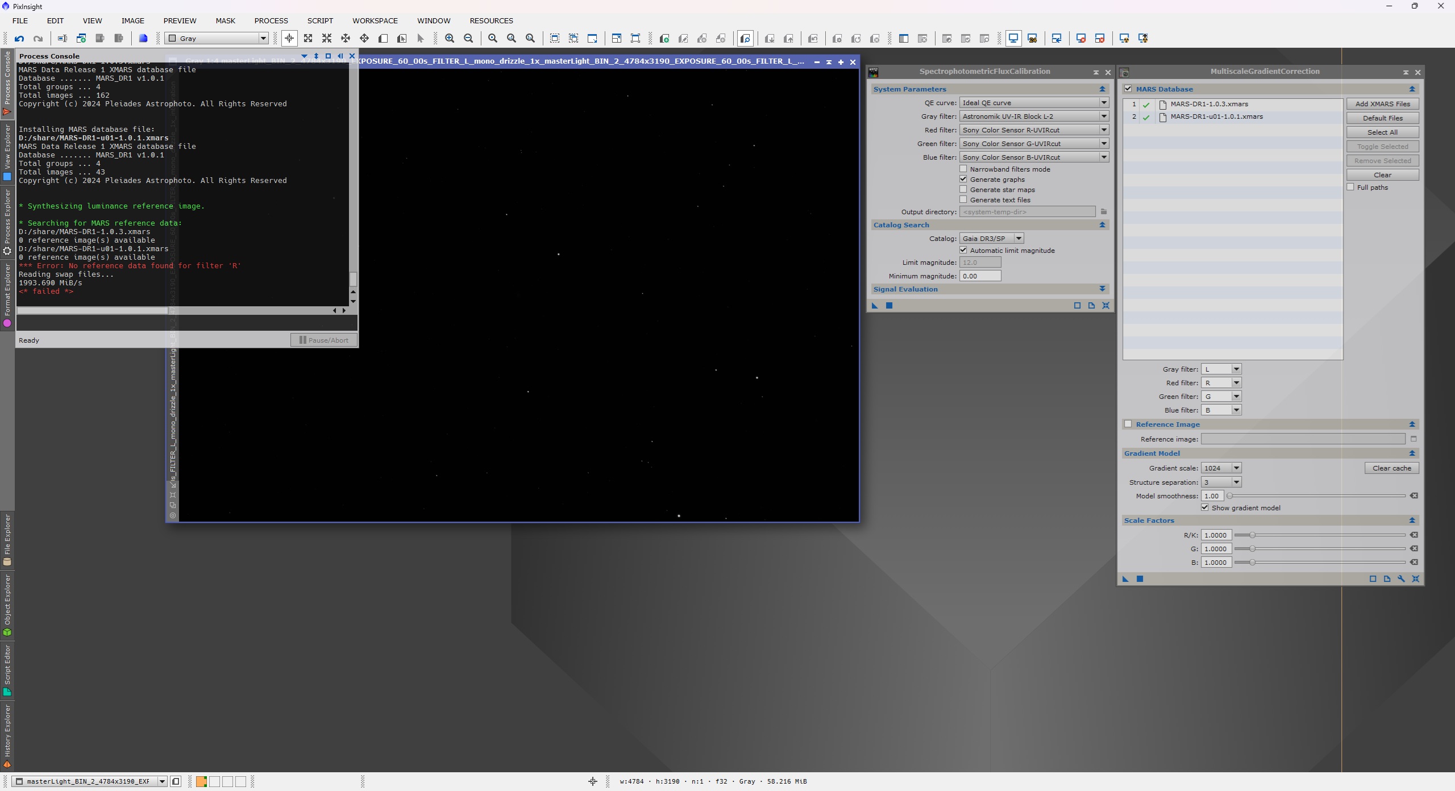Click the Pan mode four-arrow icon
The image size is (1455, 791).
click(x=364, y=39)
